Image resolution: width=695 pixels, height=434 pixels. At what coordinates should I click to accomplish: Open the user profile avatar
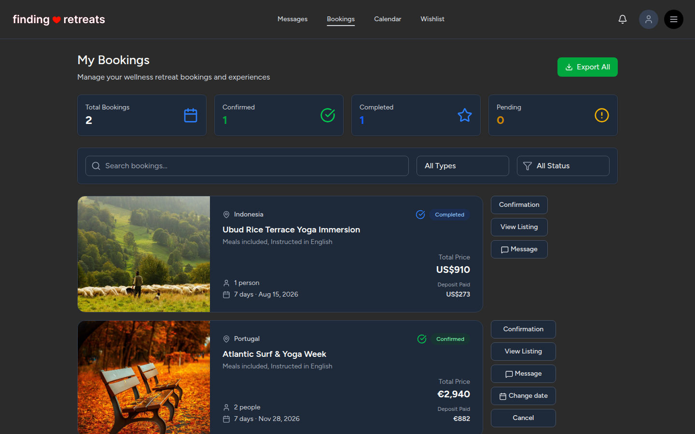[649, 19]
